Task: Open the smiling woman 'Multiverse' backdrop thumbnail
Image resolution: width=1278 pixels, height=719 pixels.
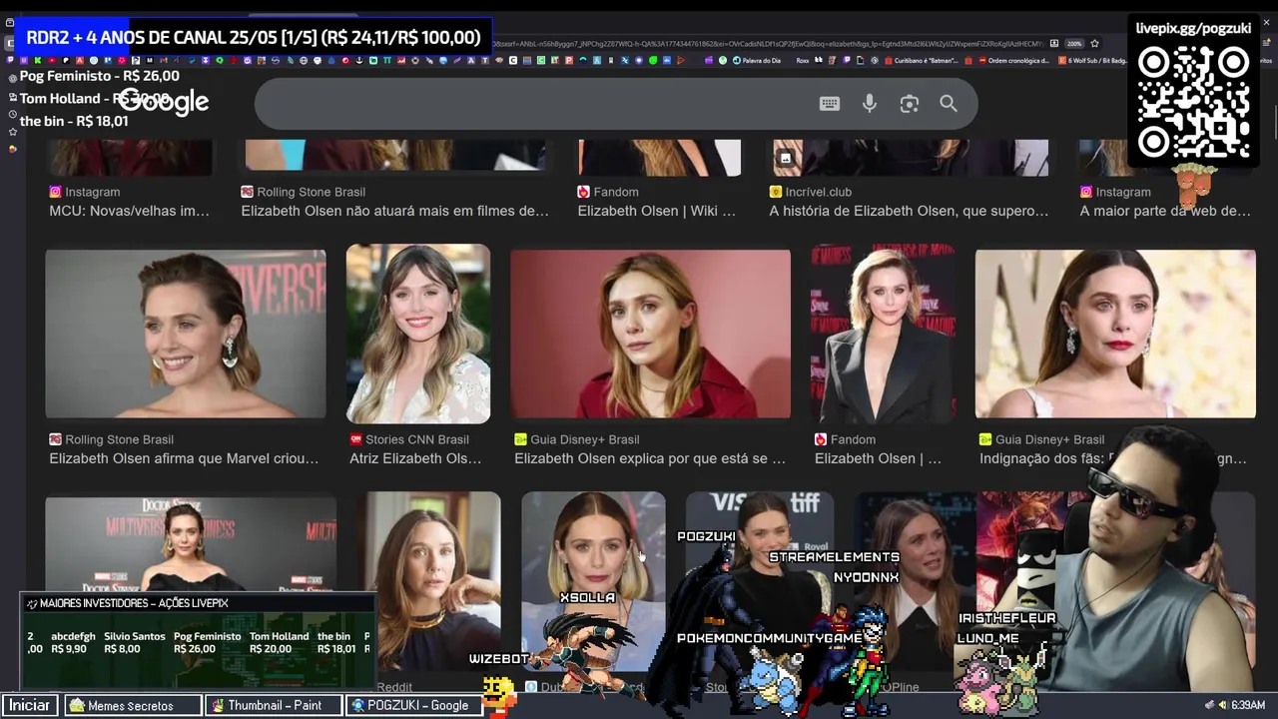Action: (x=186, y=334)
